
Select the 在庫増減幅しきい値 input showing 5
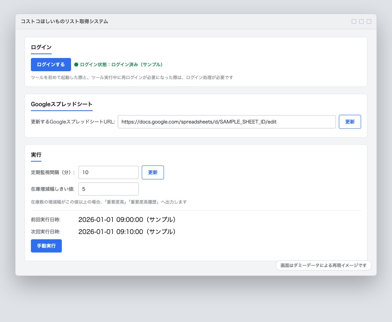point(109,189)
